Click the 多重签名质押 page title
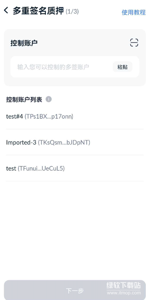The width and height of the screenshot is (146, 300). pos(38,11)
